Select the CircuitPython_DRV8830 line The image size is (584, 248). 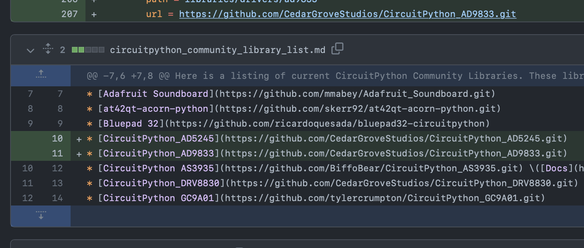pyautogui.click(x=332, y=183)
